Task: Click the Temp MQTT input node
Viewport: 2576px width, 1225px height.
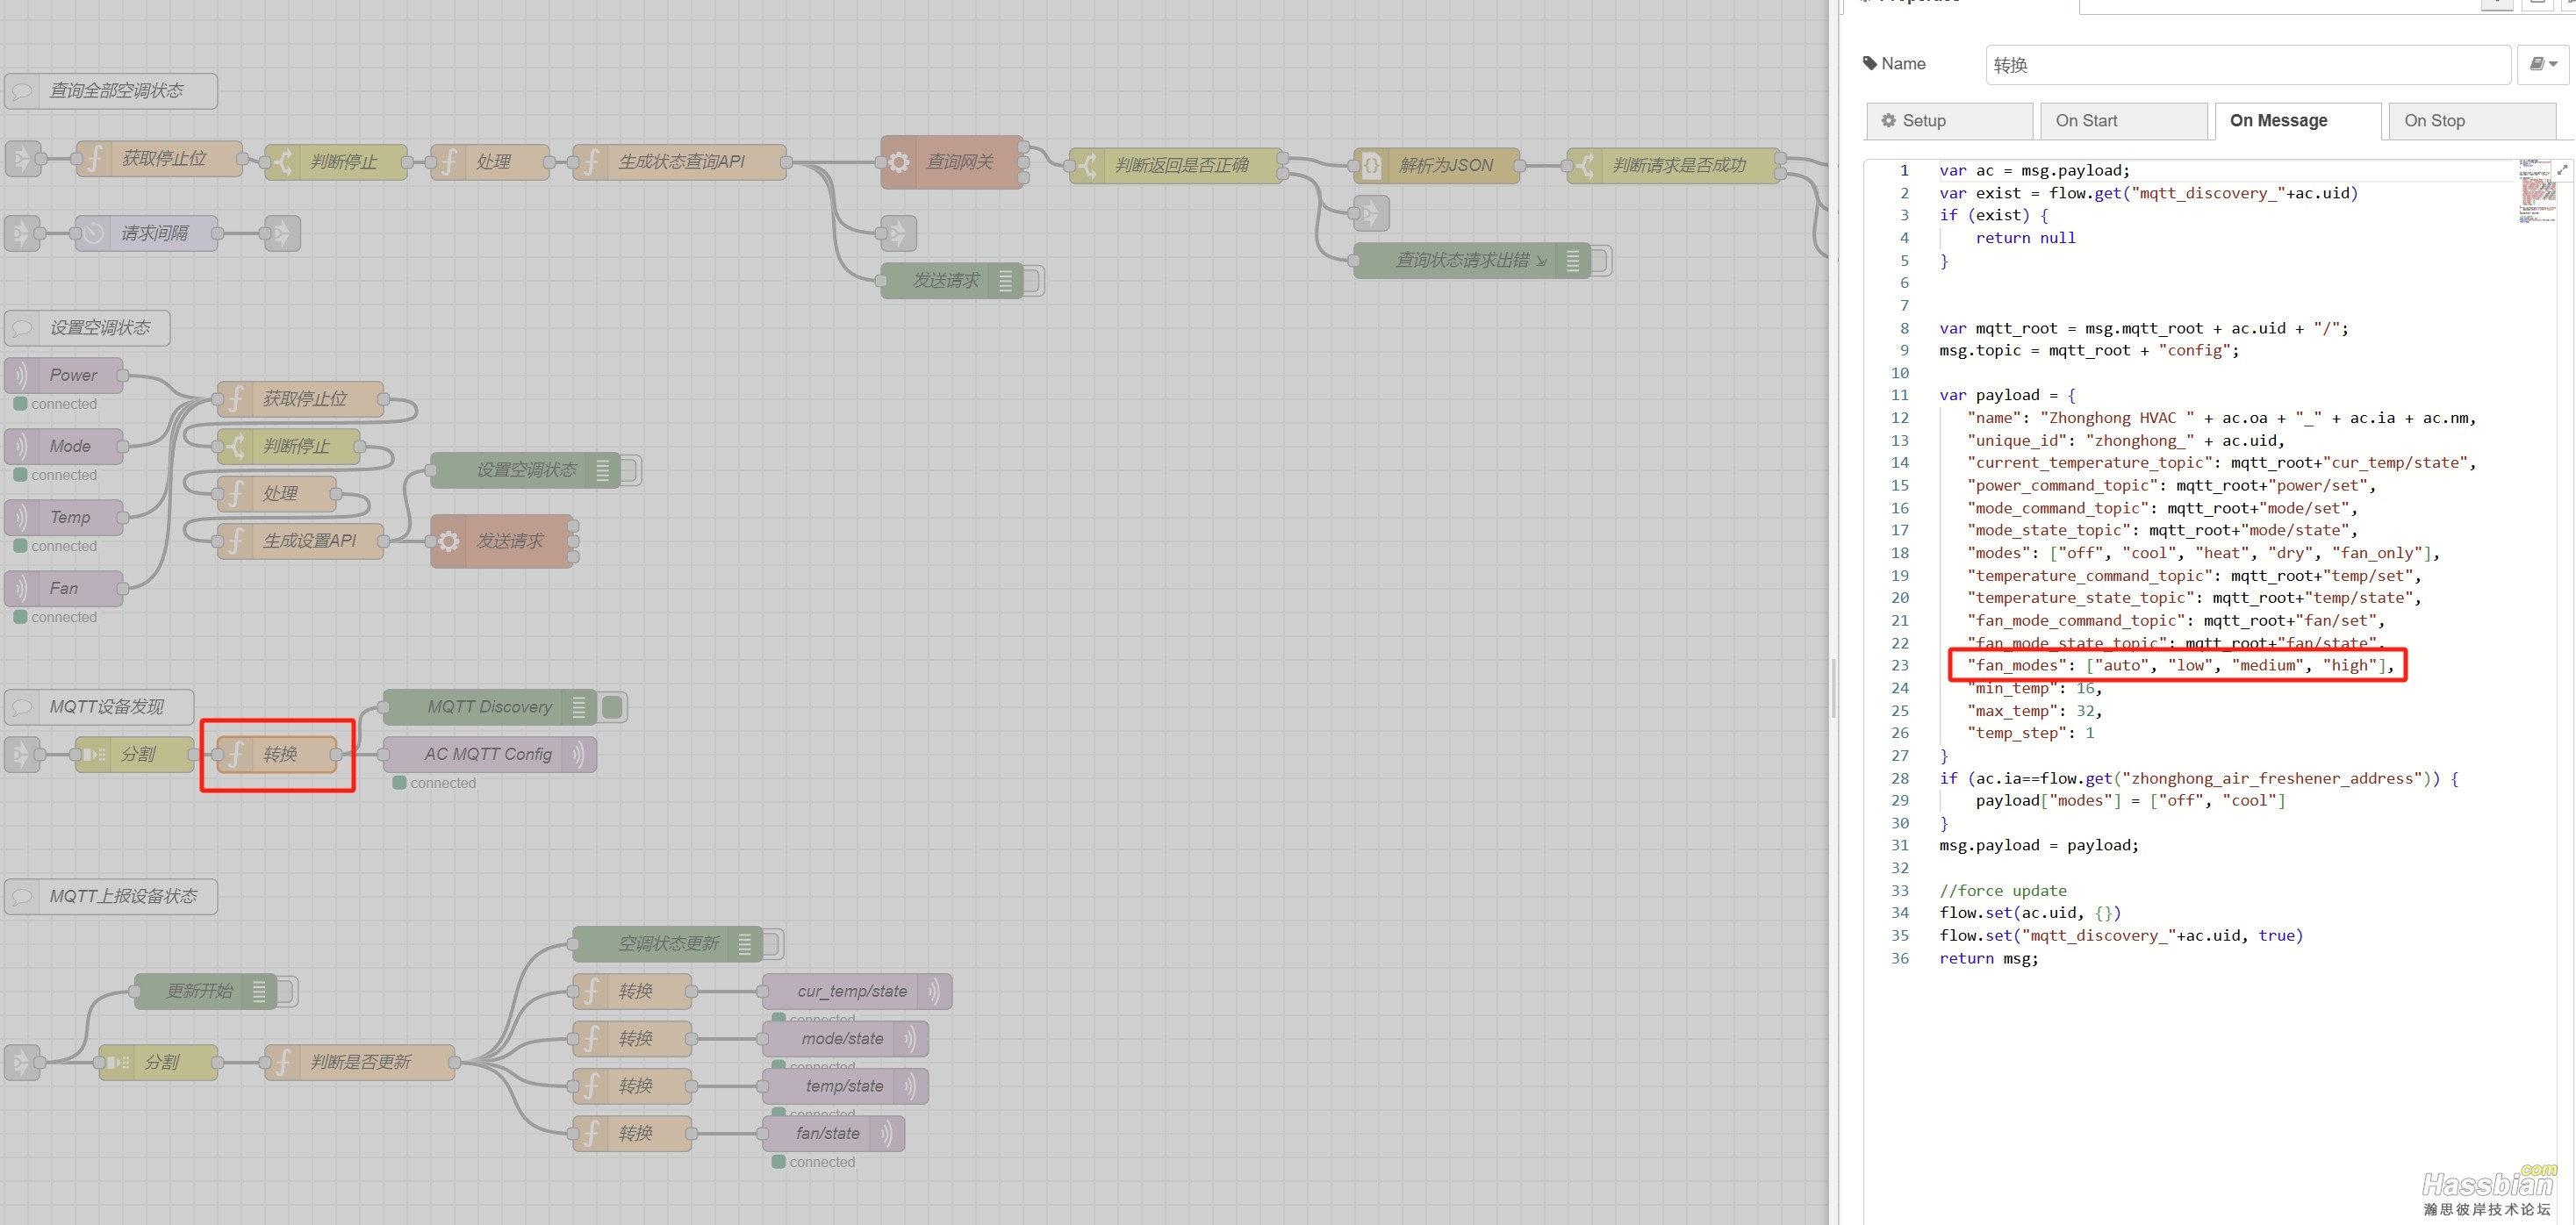Action: (x=64, y=517)
